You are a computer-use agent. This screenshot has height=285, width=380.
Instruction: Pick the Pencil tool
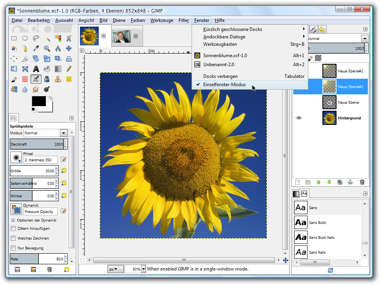69,69
